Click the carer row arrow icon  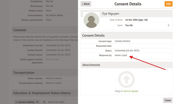169,25
